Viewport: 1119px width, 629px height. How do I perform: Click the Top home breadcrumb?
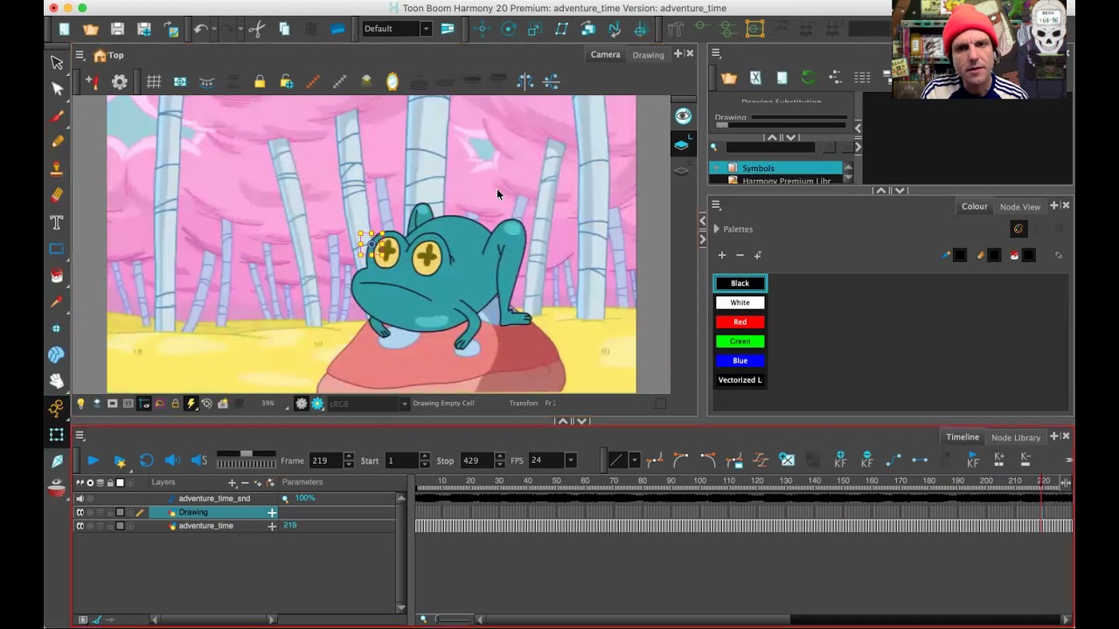pos(108,55)
